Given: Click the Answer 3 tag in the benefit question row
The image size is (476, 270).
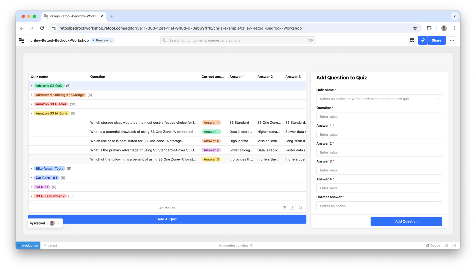Looking at the screenshot, I should point(211,159).
